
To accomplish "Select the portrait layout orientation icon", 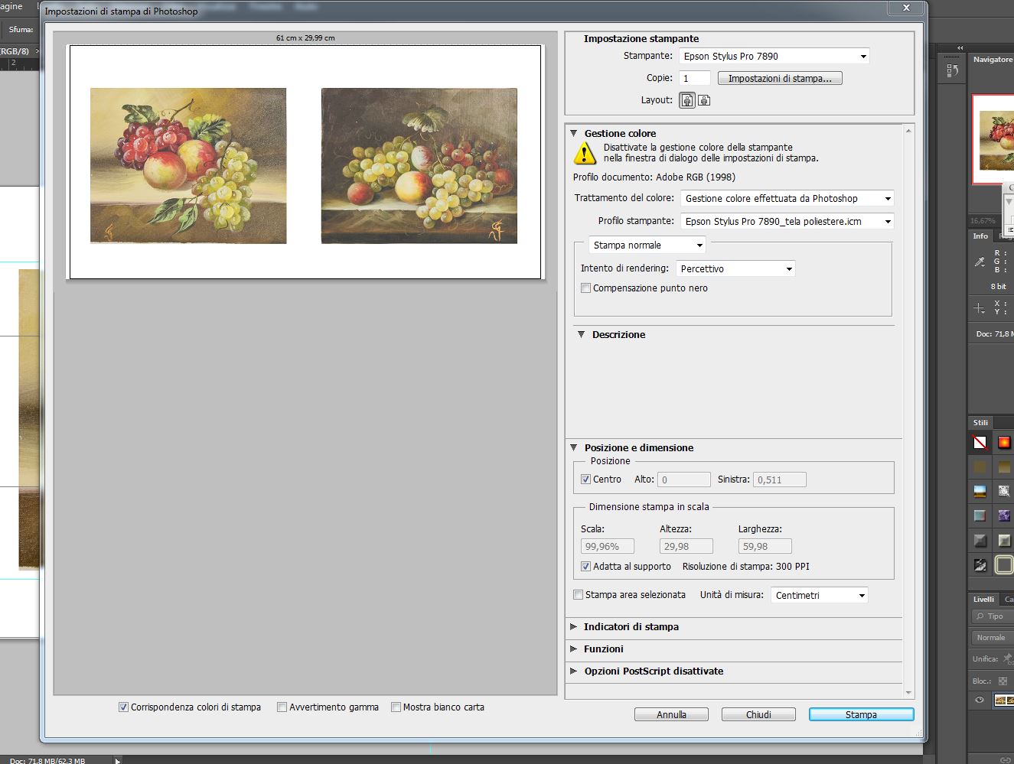I will click(x=687, y=100).
